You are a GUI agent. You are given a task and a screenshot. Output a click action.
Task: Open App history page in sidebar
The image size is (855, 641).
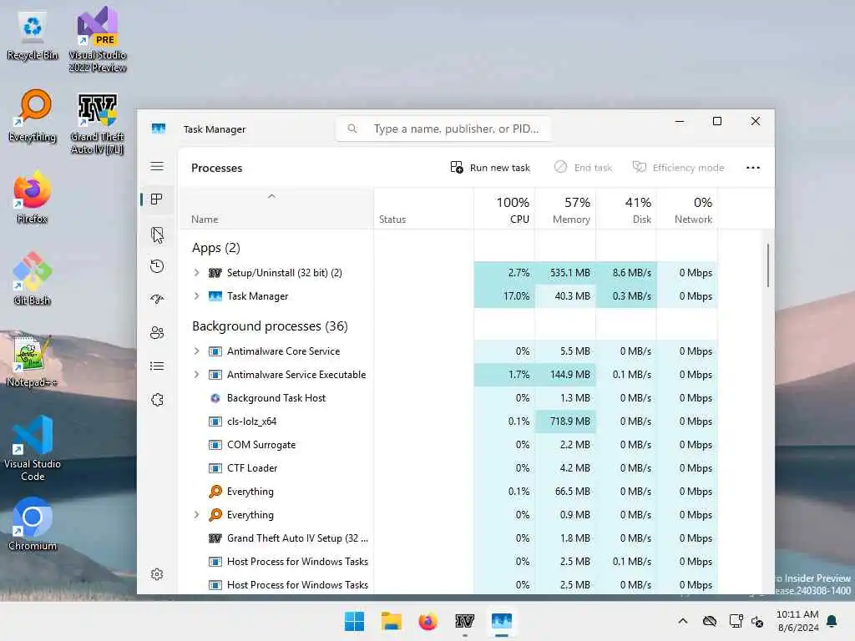[x=157, y=266]
